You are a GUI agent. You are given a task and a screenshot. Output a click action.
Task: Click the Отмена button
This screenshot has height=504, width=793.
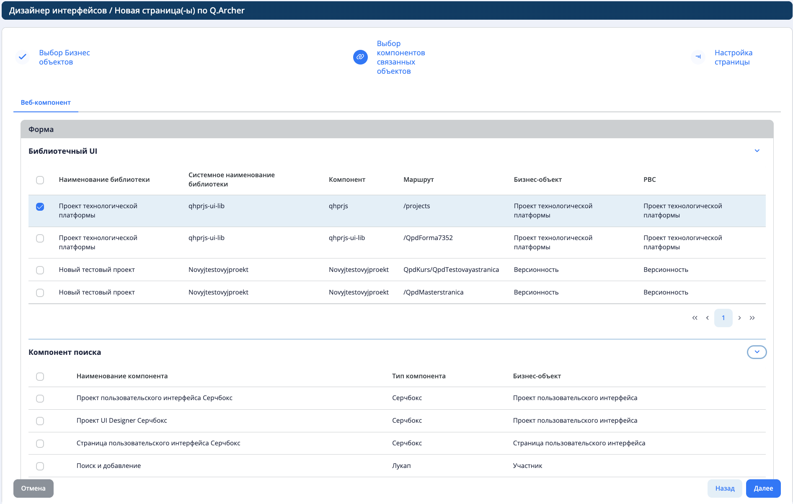(34, 488)
